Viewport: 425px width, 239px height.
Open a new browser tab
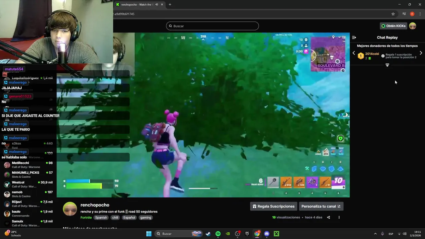click(170, 5)
